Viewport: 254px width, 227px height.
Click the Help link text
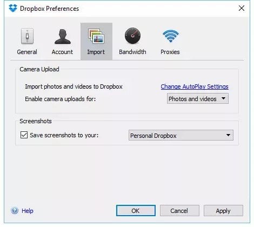(x=28, y=211)
